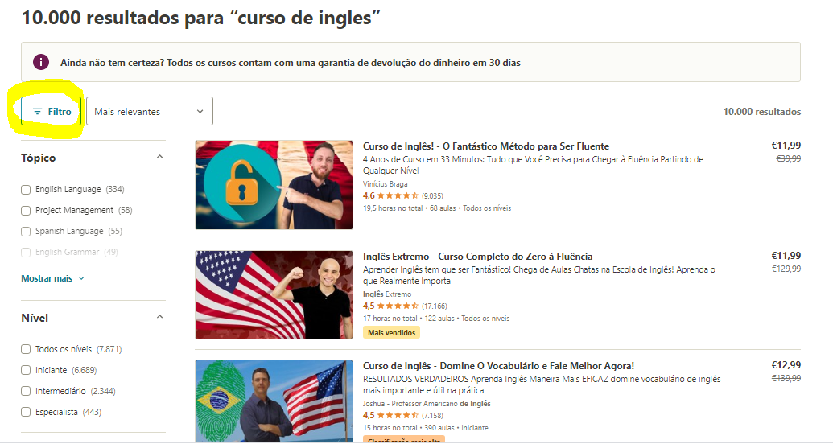This screenshot has width=833, height=444.
Task: Click the purple info icon in banner
Action: pyautogui.click(x=41, y=62)
